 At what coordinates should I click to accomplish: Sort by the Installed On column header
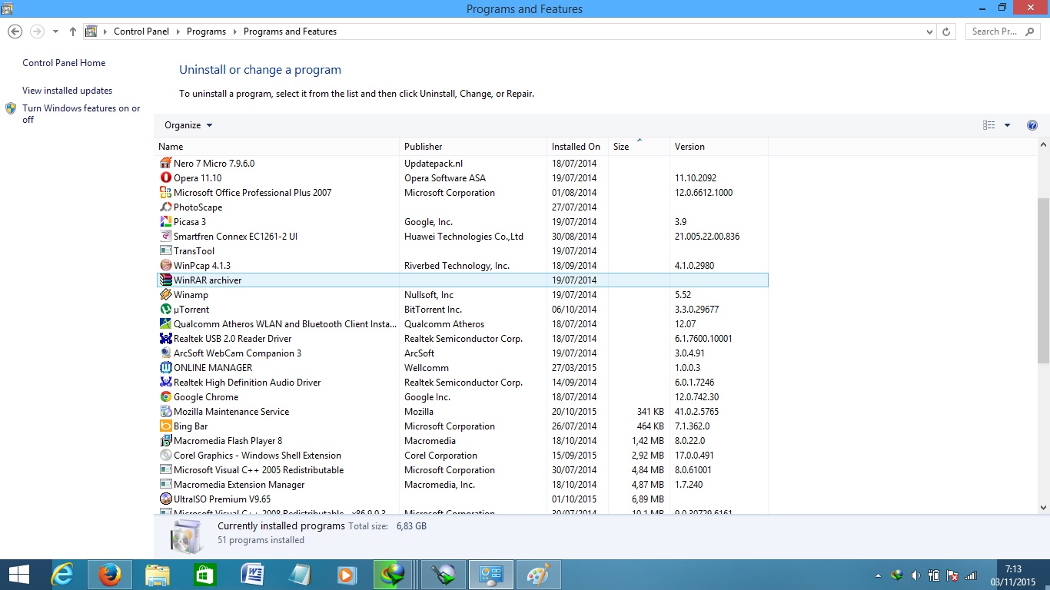coord(576,146)
